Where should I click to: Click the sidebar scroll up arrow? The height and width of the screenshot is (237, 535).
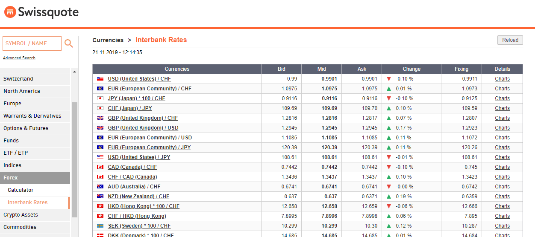click(74, 72)
